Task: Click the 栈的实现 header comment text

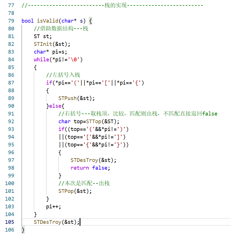Action: [116, 5]
